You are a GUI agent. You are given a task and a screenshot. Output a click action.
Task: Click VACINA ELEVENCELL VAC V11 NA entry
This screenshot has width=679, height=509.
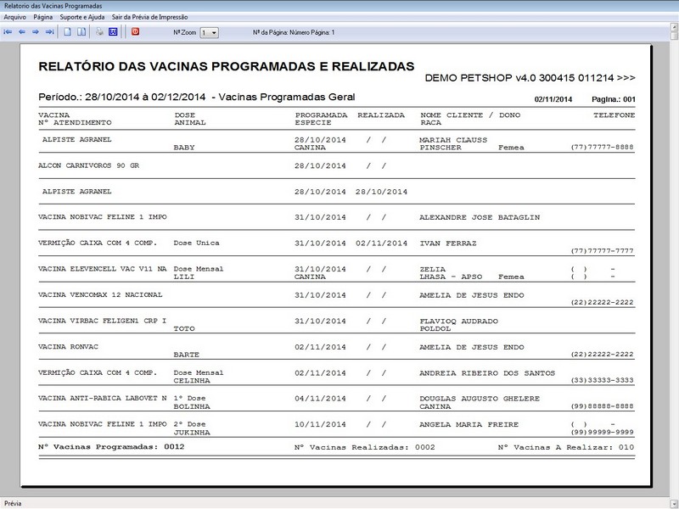(x=103, y=269)
